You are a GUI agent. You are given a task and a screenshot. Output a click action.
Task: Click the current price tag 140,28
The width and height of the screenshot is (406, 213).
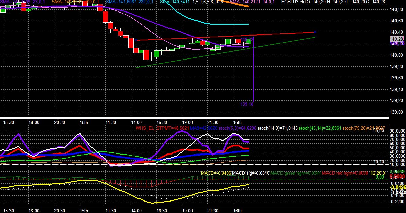tap(396, 39)
